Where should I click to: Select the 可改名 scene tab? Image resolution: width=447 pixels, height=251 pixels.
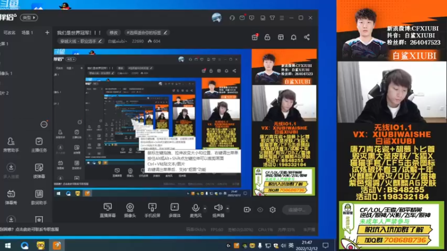coord(9,33)
